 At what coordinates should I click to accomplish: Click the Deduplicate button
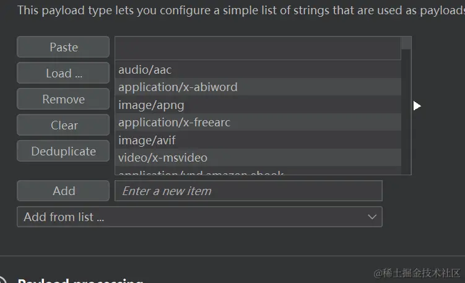(63, 151)
